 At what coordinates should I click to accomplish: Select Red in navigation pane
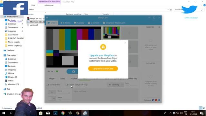[8, 89]
